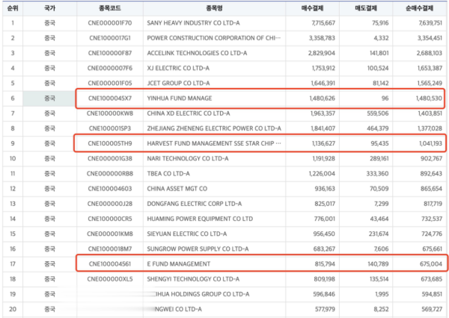Select DONGFANG ELECTRIC CORP LTD-A
Image resolution: width=449 pixels, height=318 pixels.
pos(195,204)
